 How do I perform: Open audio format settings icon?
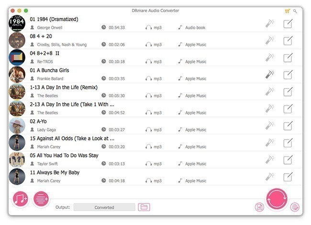tap(259, 207)
